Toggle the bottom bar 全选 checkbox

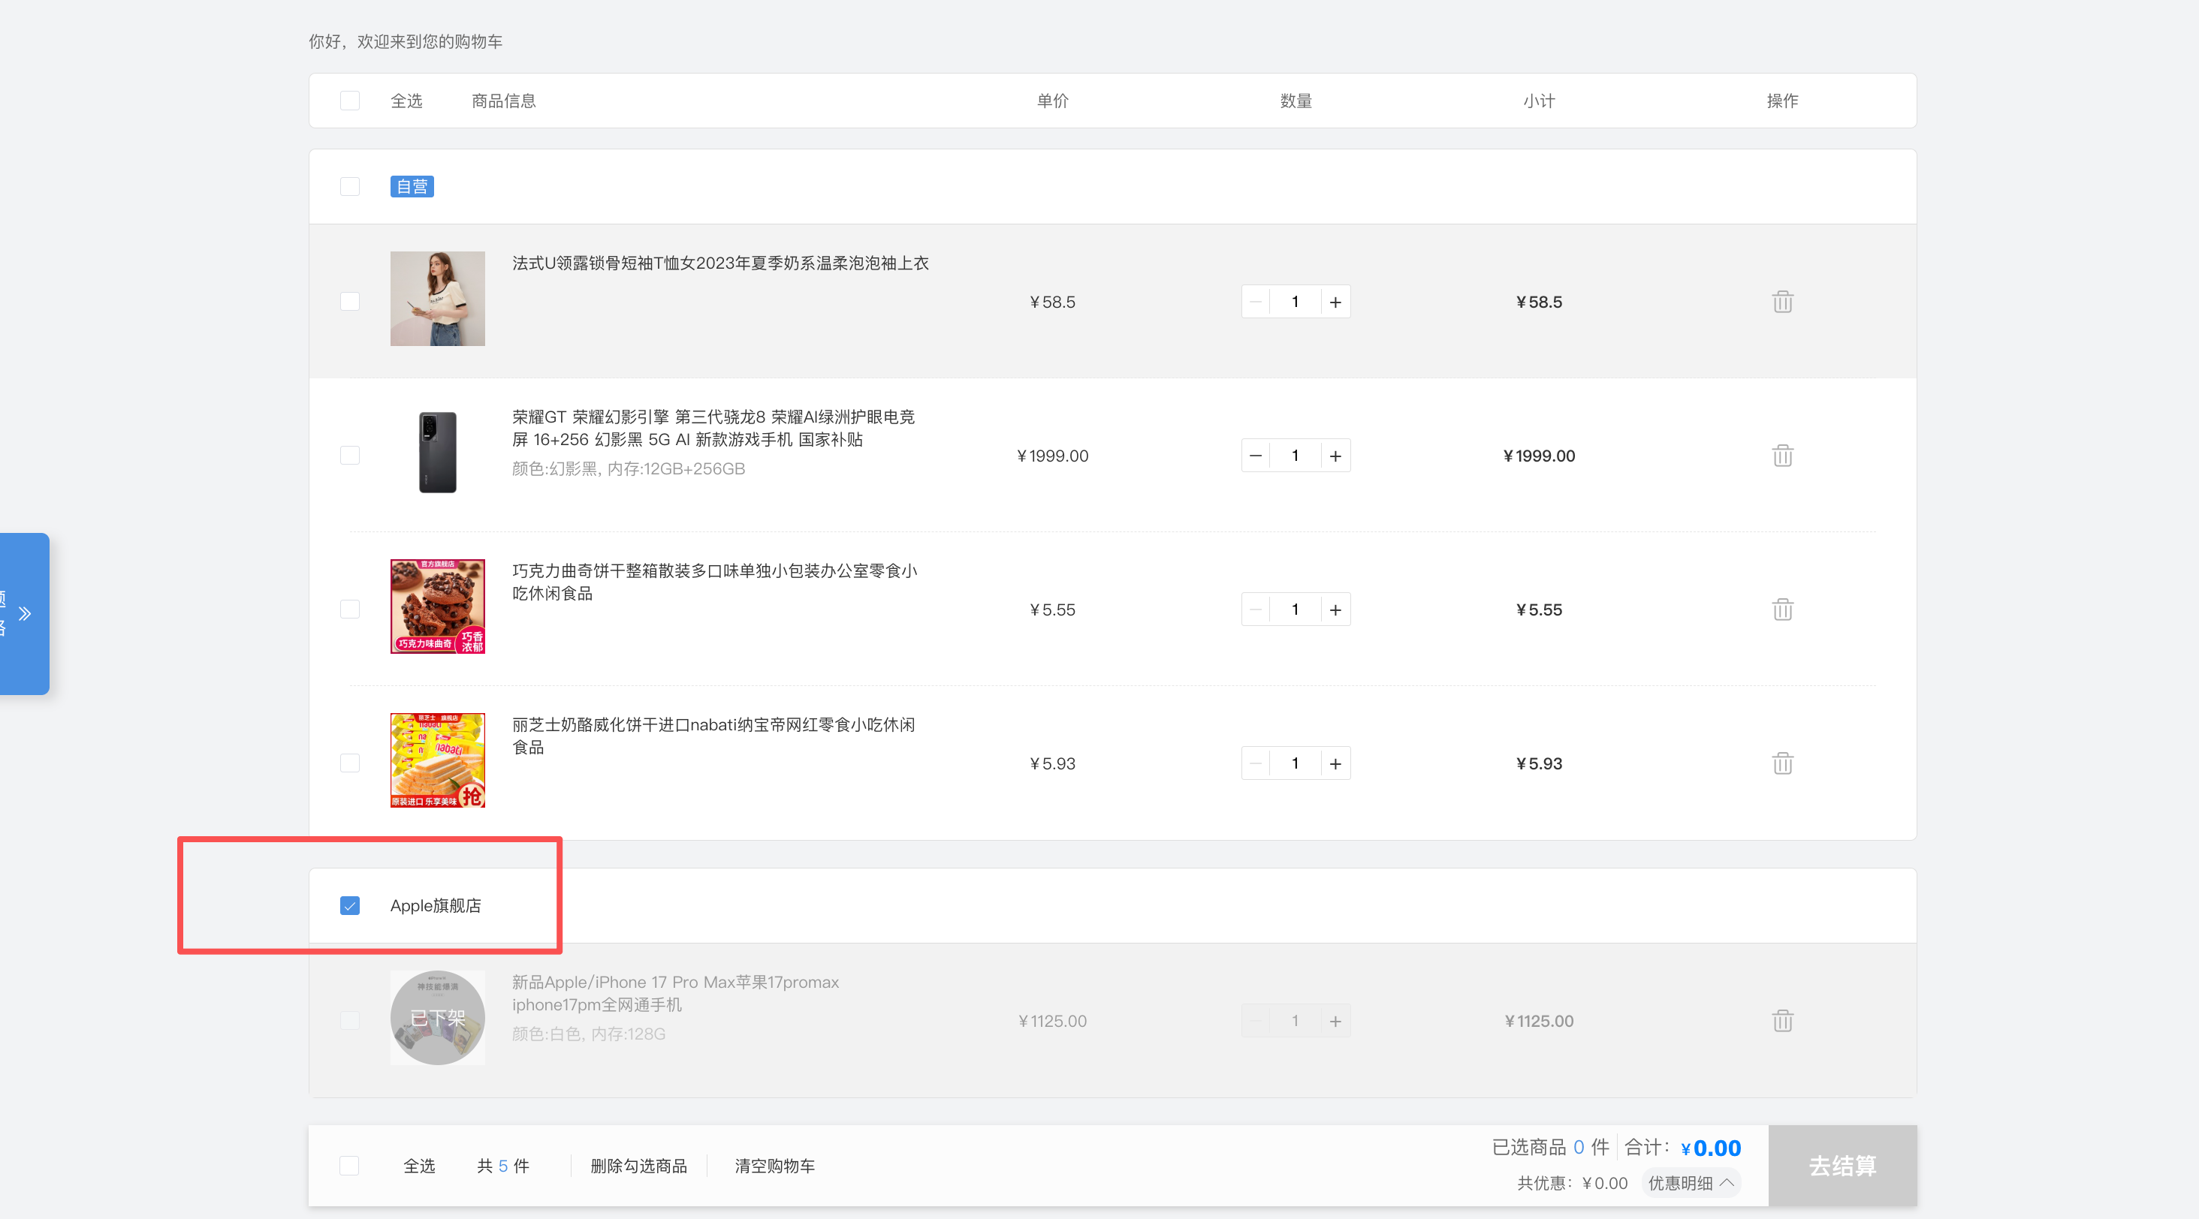click(349, 1165)
